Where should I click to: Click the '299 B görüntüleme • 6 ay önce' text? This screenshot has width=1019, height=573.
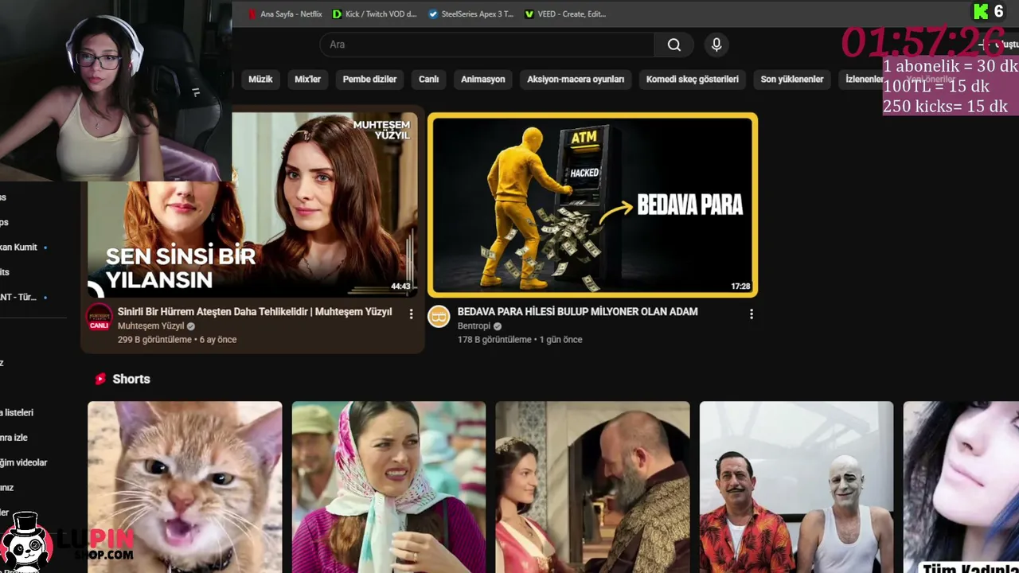tap(177, 340)
